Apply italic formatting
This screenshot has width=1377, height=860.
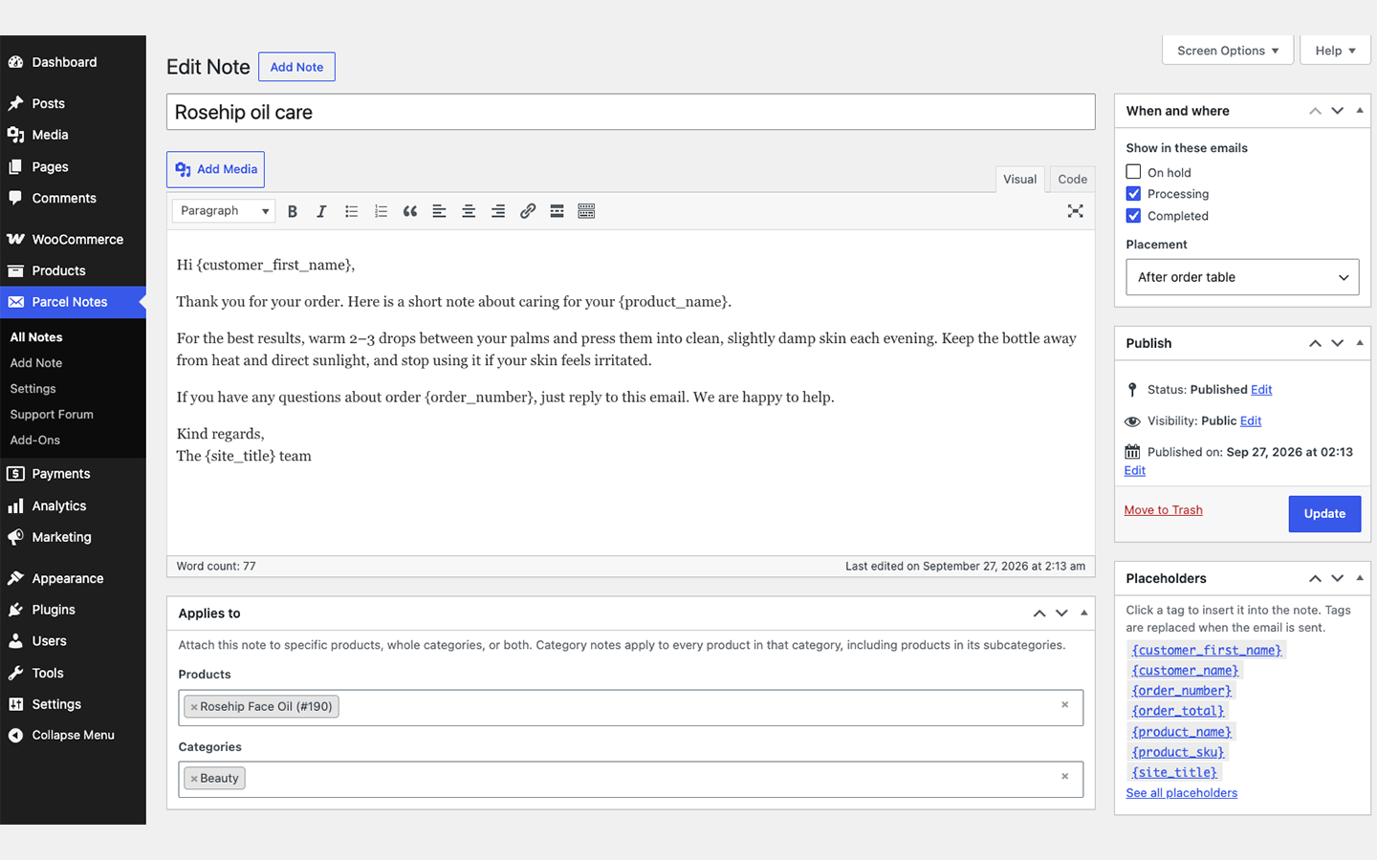[321, 211]
